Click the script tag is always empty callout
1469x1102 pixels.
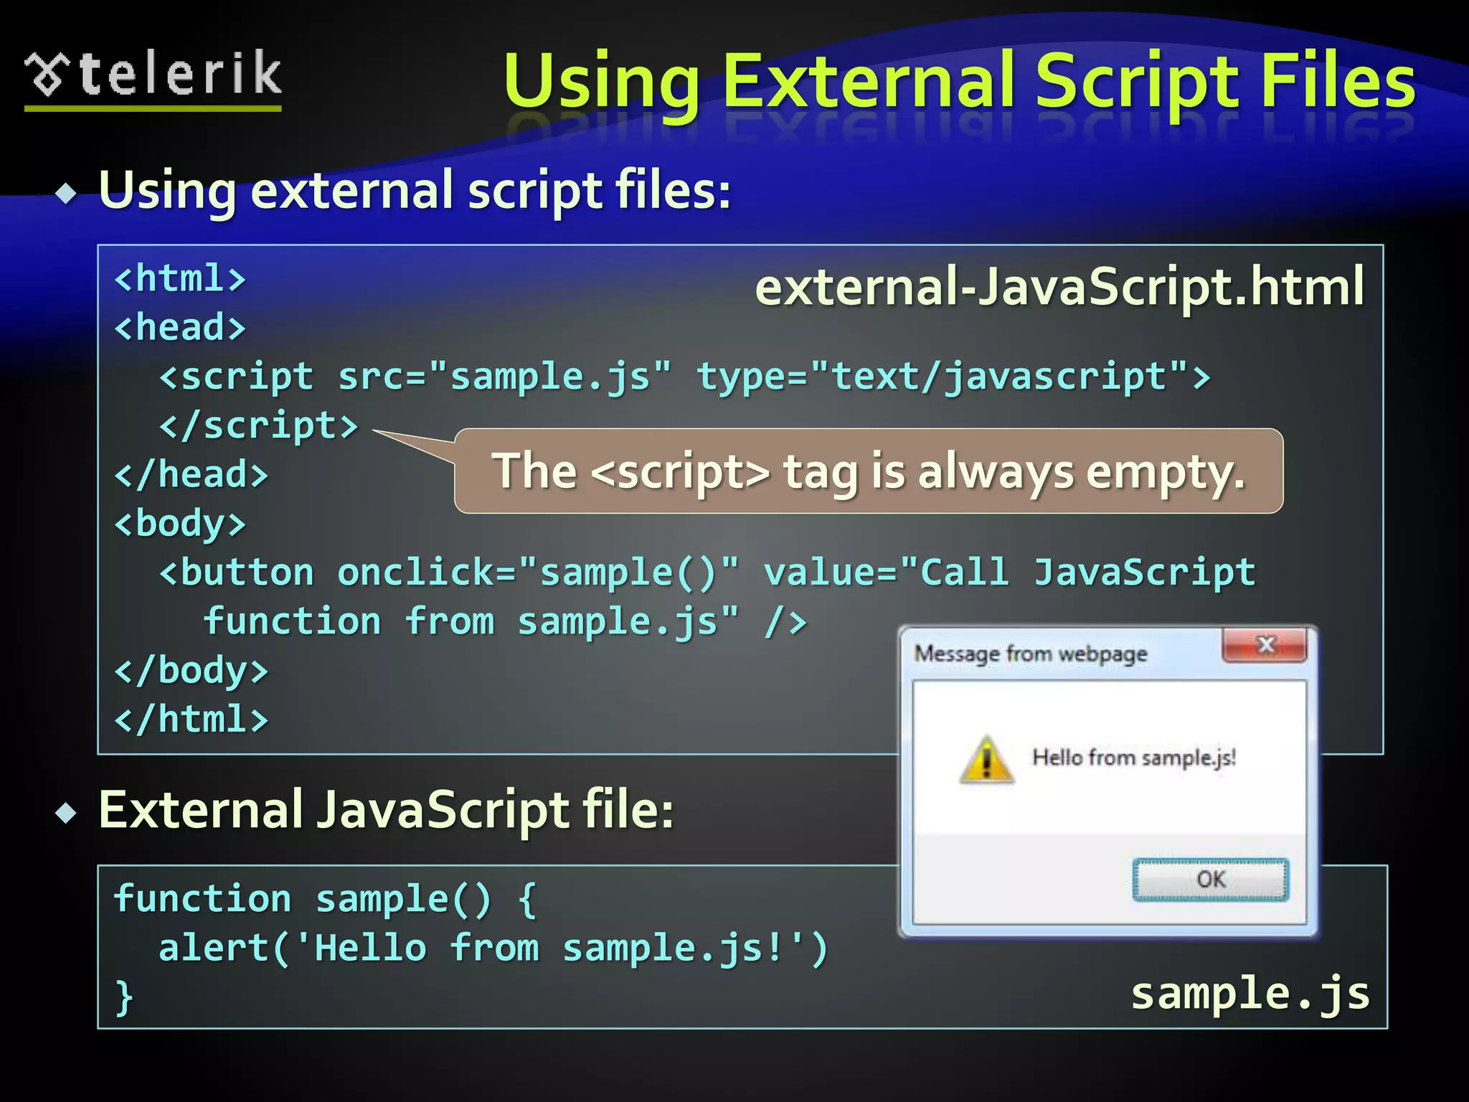868,471
